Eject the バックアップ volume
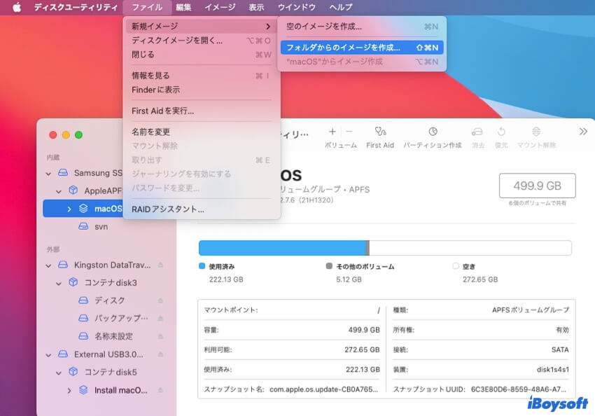595x416 pixels. [160, 318]
